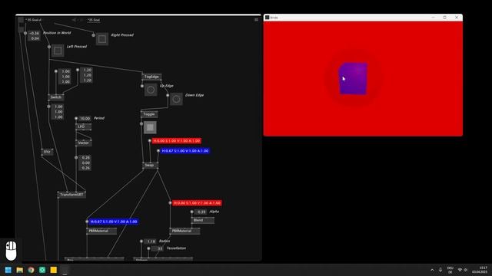Viewport: 492px width, 276px height.
Task: Click the 1.00 vector IOBox below Switch
Action: 57,112
